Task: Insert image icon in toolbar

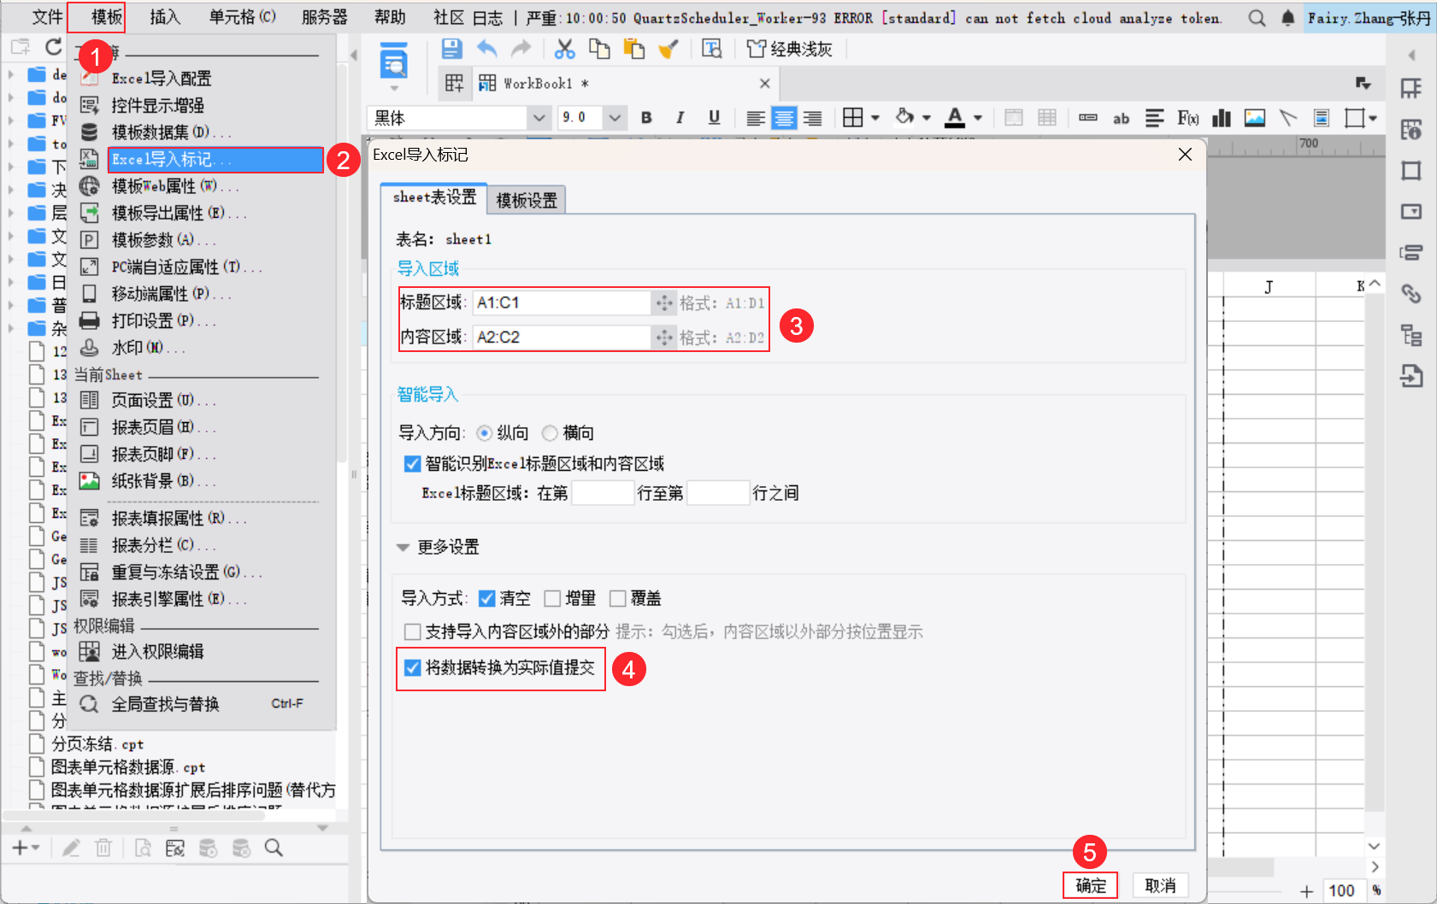Action: click(x=1255, y=118)
